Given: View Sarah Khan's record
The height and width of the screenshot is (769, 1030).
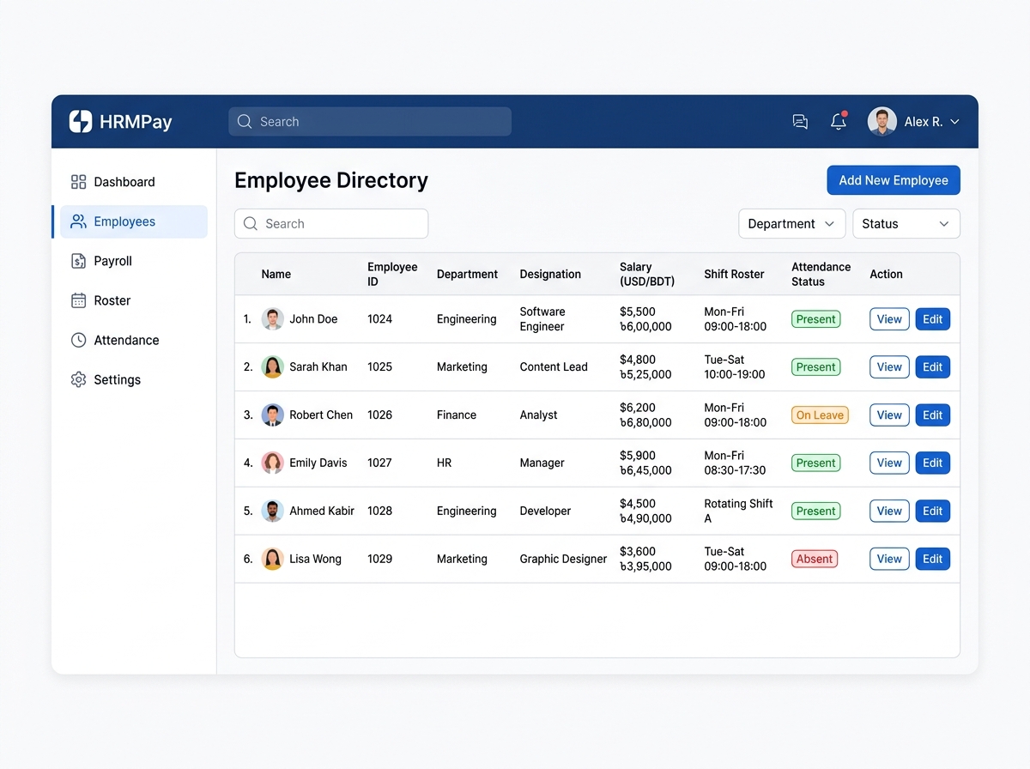Looking at the screenshot, I should point(889,367).
